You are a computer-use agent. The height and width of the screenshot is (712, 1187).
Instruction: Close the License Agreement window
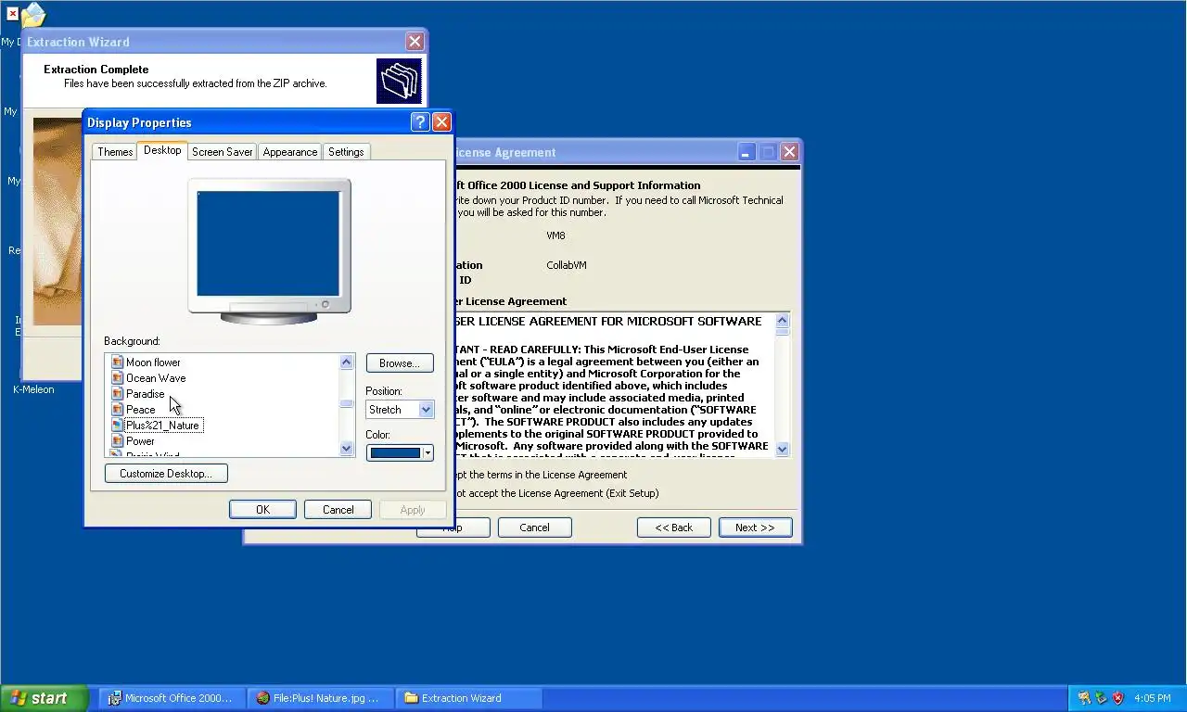[789, 152]
